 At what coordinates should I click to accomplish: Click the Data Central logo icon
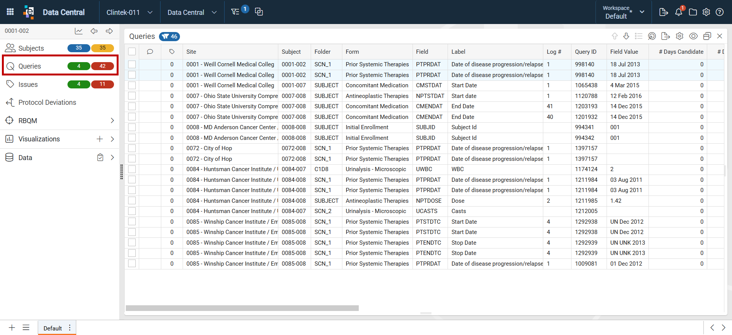click(x=29, y=12)
